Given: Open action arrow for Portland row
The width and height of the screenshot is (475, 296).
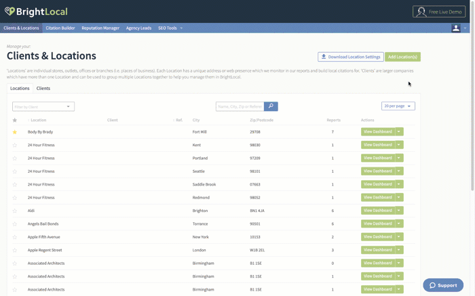Looking at the screenshot, I should click(399, 158).
